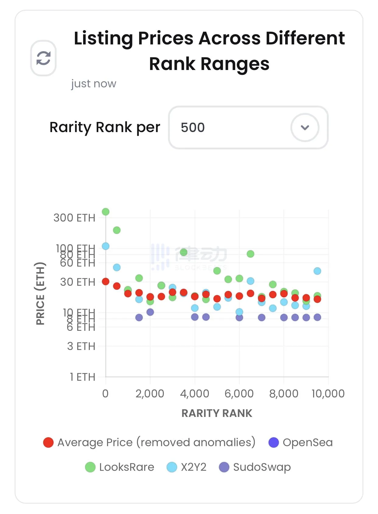The width and height of the screenshot is (378, 514).
Task: Click the dropdown chevron arrow circle
Action: coord(305,128)
